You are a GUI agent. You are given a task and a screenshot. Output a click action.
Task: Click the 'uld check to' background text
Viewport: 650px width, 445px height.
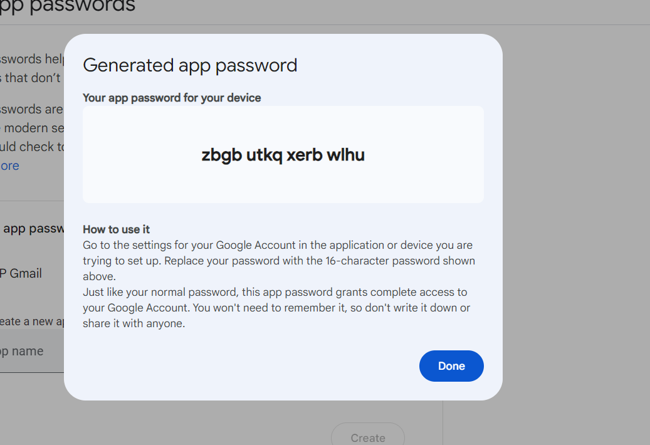tap(33, 147)
